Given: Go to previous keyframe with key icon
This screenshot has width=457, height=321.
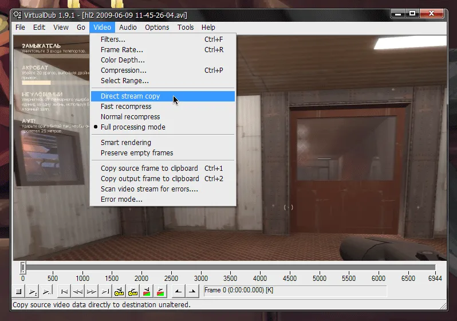Looking at the screenshot, I should coord(120,291).
